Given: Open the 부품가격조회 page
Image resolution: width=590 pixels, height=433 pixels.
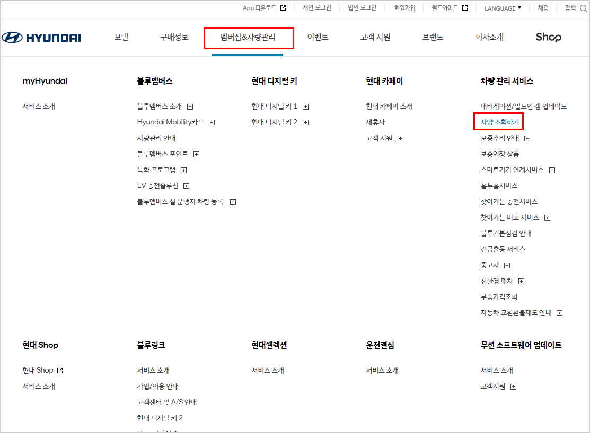Looking at the screenshot, I should [498, 296].
